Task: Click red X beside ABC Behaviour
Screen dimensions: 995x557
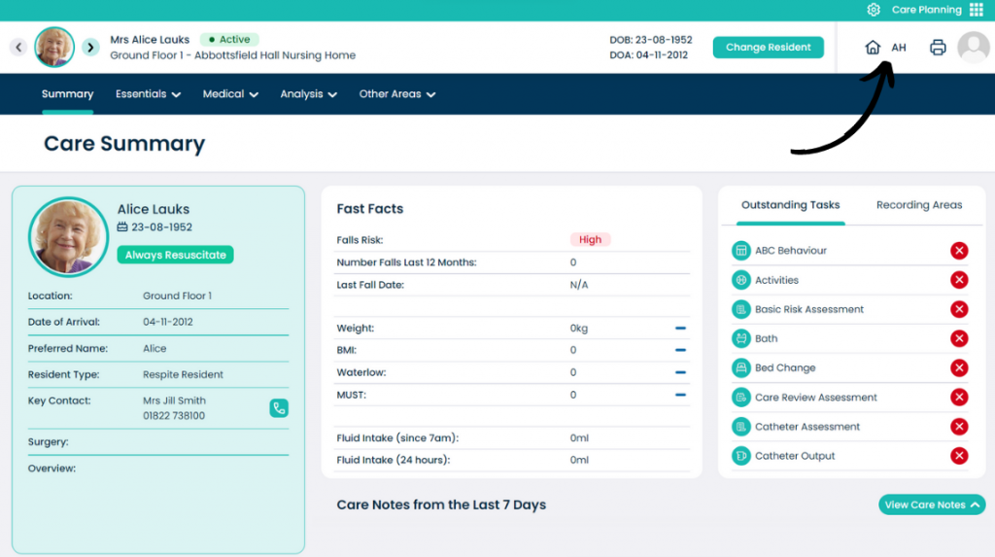Action: 959,250
